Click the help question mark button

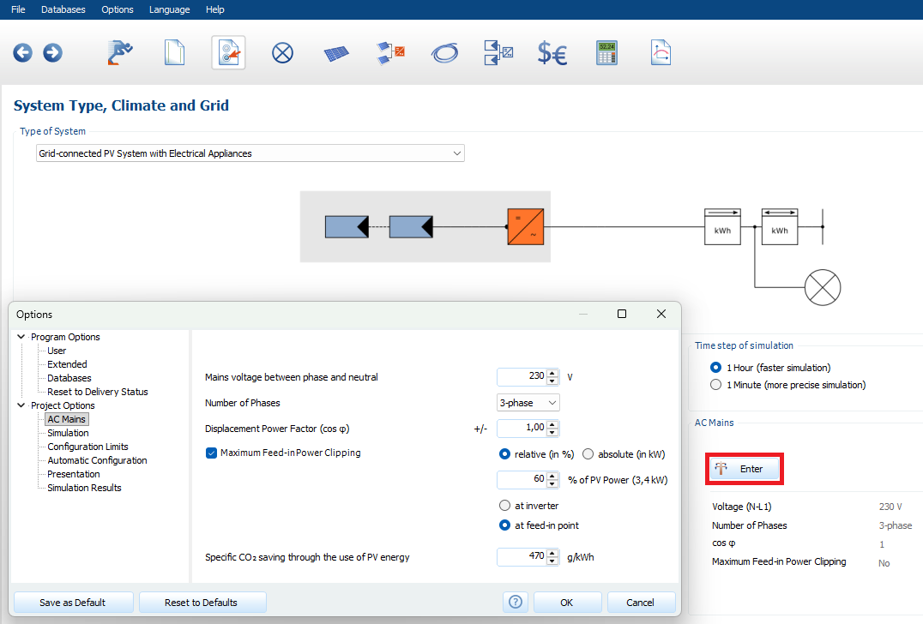(x=516, y=602)
